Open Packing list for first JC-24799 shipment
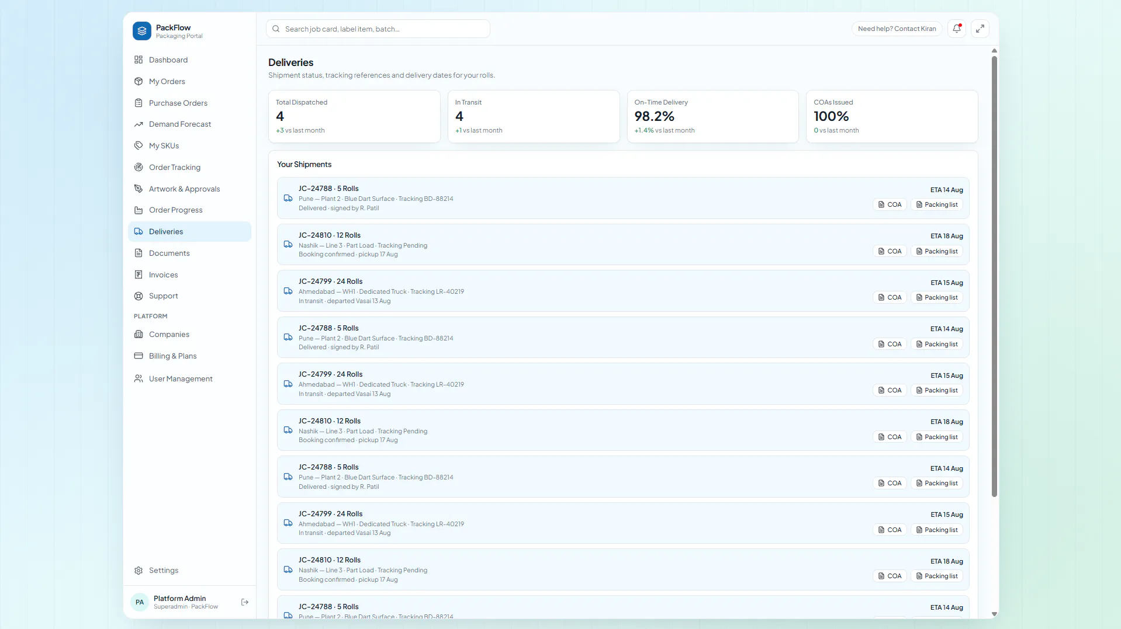The height and width of the screenshot is (629, 1121). click(x=937, y=297)
